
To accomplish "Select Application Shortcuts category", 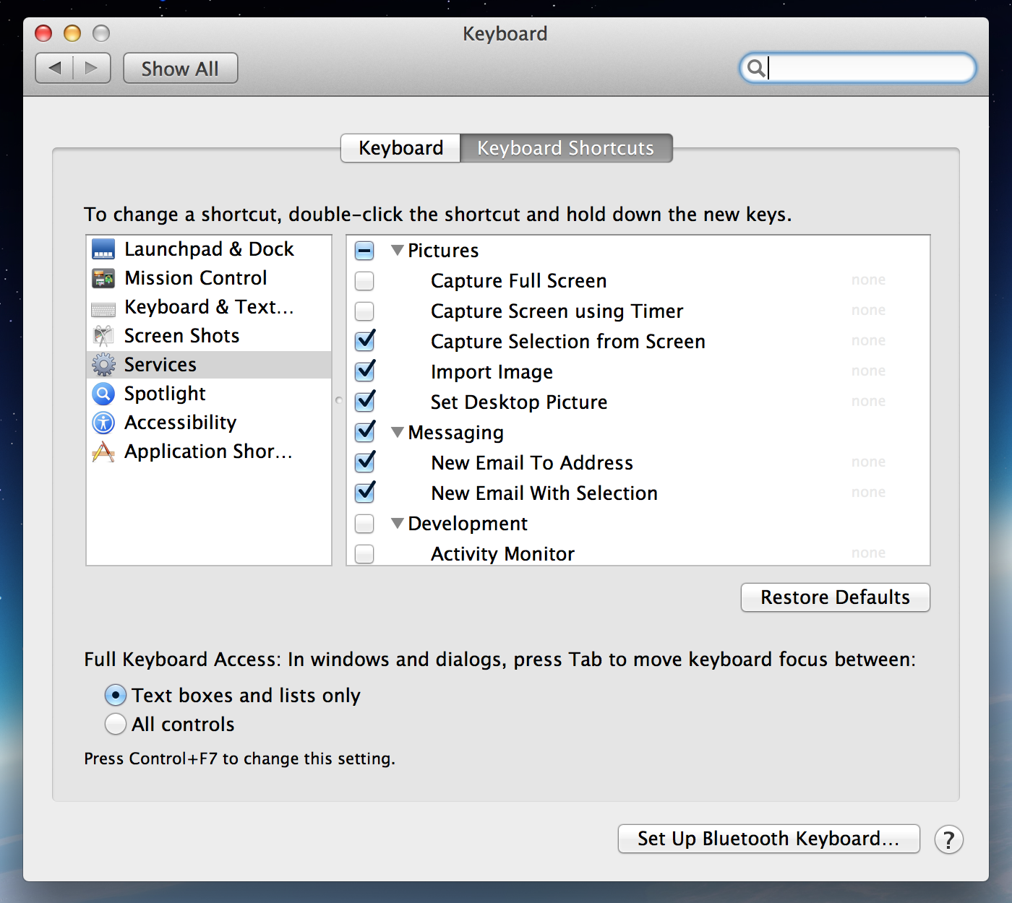I will click(209, 451).
